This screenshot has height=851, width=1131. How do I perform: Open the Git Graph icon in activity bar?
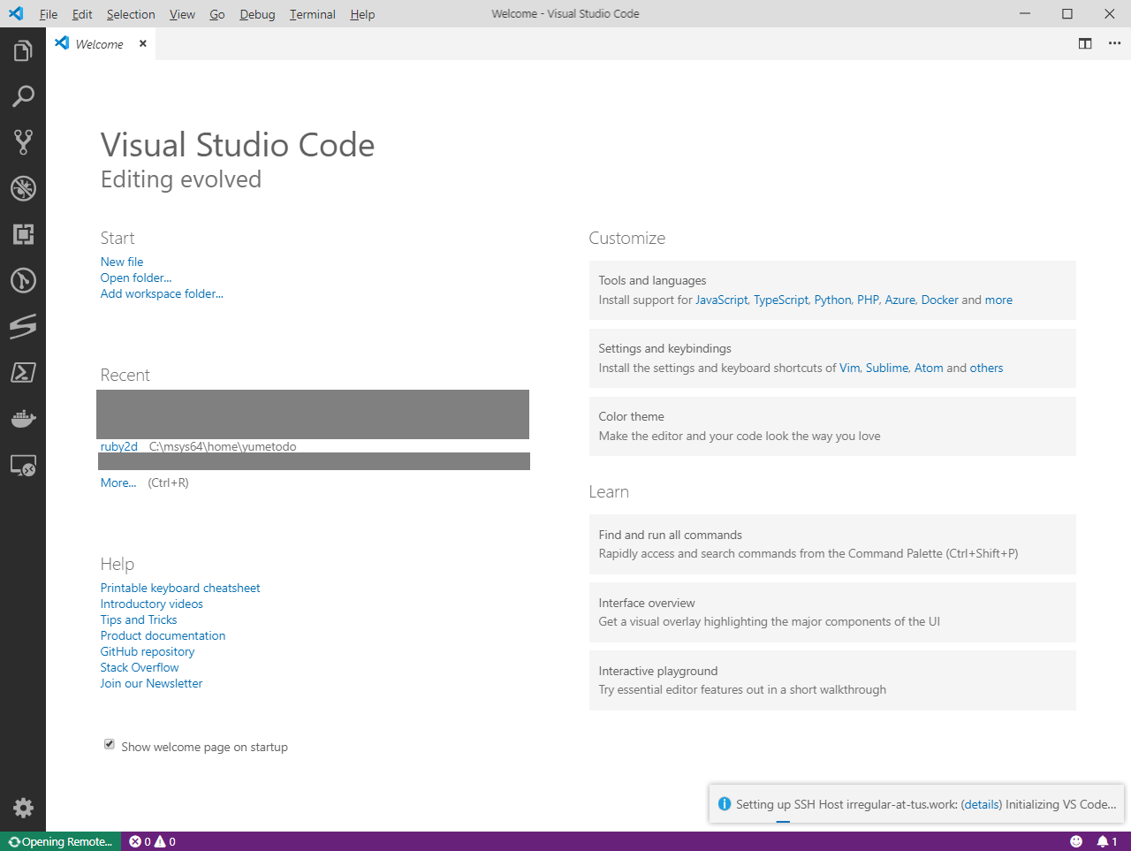(x=23, y=280)
